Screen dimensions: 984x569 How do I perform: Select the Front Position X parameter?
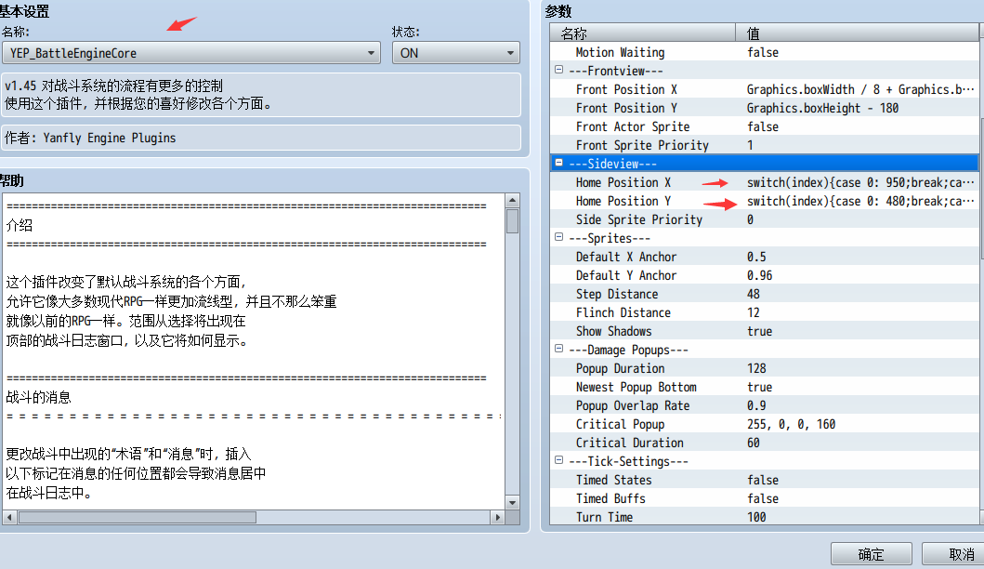(765, 89)
